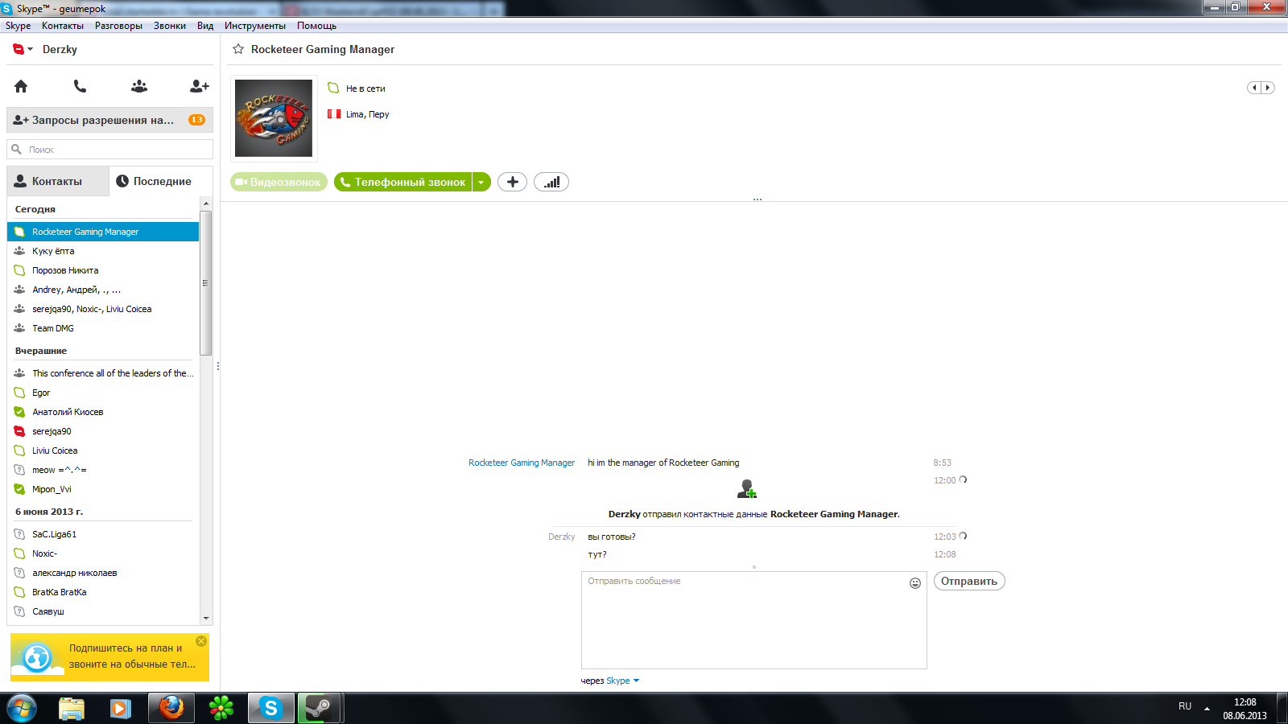Open the Помощь menu
Image resolution: width=1288 pixels, height=724 pixels.
(x=316, y=26)
